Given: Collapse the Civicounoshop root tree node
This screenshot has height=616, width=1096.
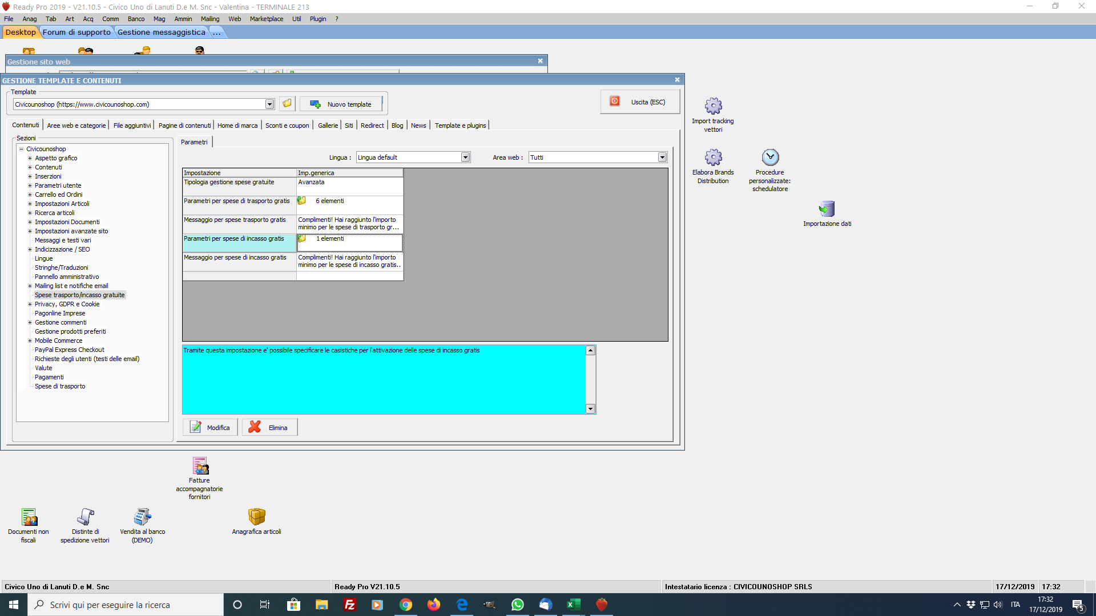Looking at the screenshot, I should pyautogui.click(x=22, y=149).
